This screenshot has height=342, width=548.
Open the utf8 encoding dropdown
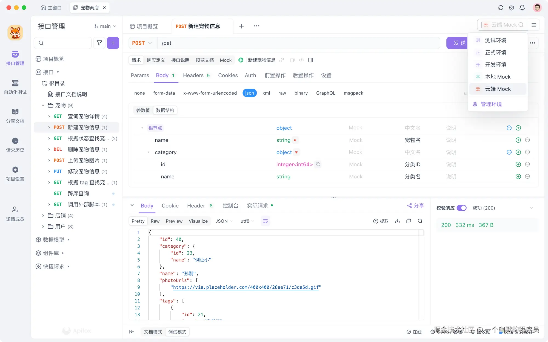click(247, 221)
